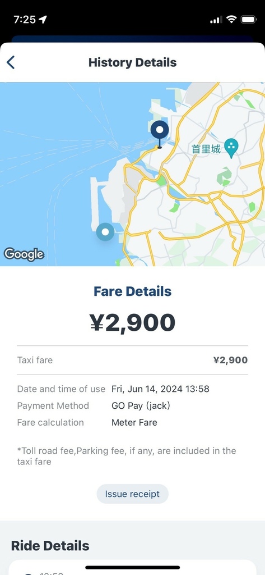Tap the back chevron arrow
This screenshot has width=265, height=575.
click(x=11, y=62)
